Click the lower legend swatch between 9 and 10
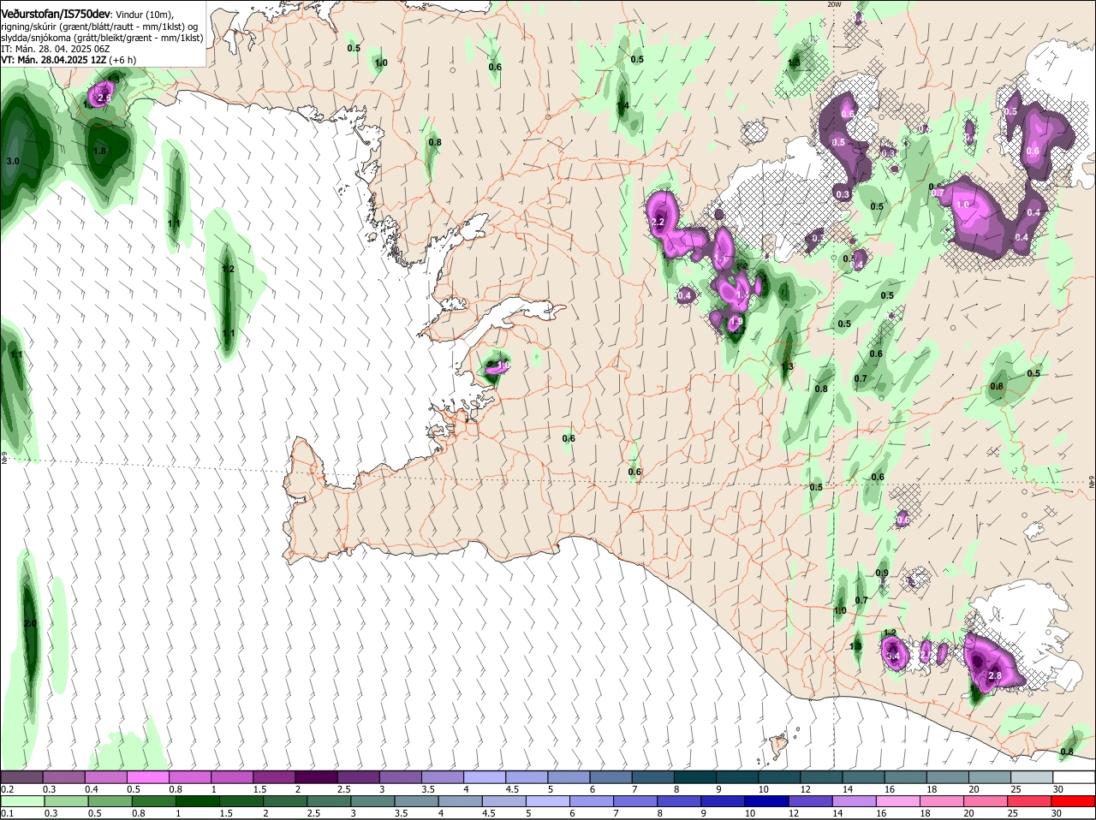Viewport: 1096px width, 820px height. (724, 801)
